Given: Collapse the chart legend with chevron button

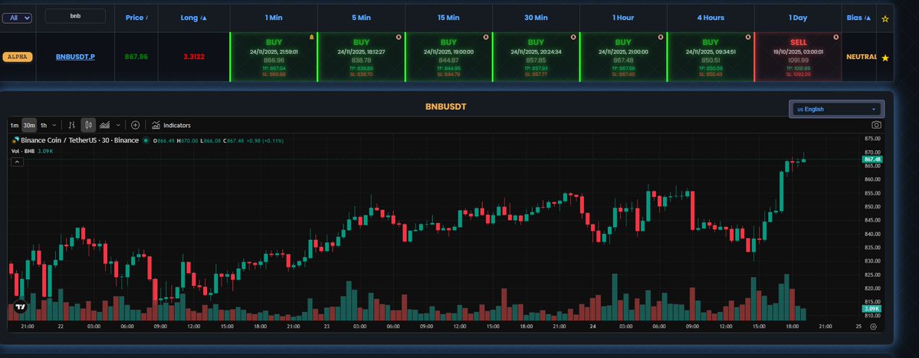Looking at the screenshot, I should (18, 162).
